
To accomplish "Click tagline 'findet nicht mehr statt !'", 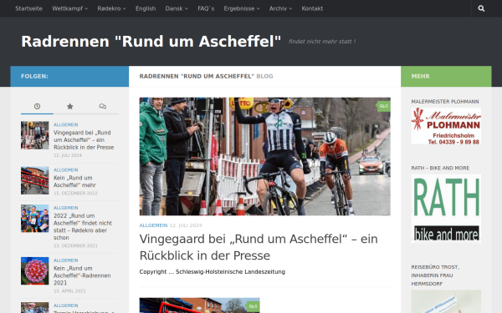I will click(x=322, y=42).
